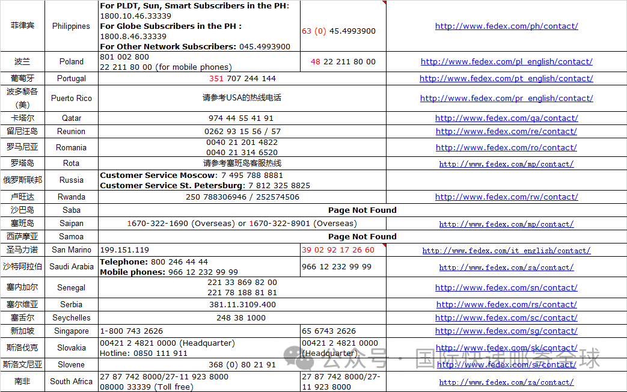
Task: Select the Seychelles number "248 38 1000"
Action: tap(241, 317)
